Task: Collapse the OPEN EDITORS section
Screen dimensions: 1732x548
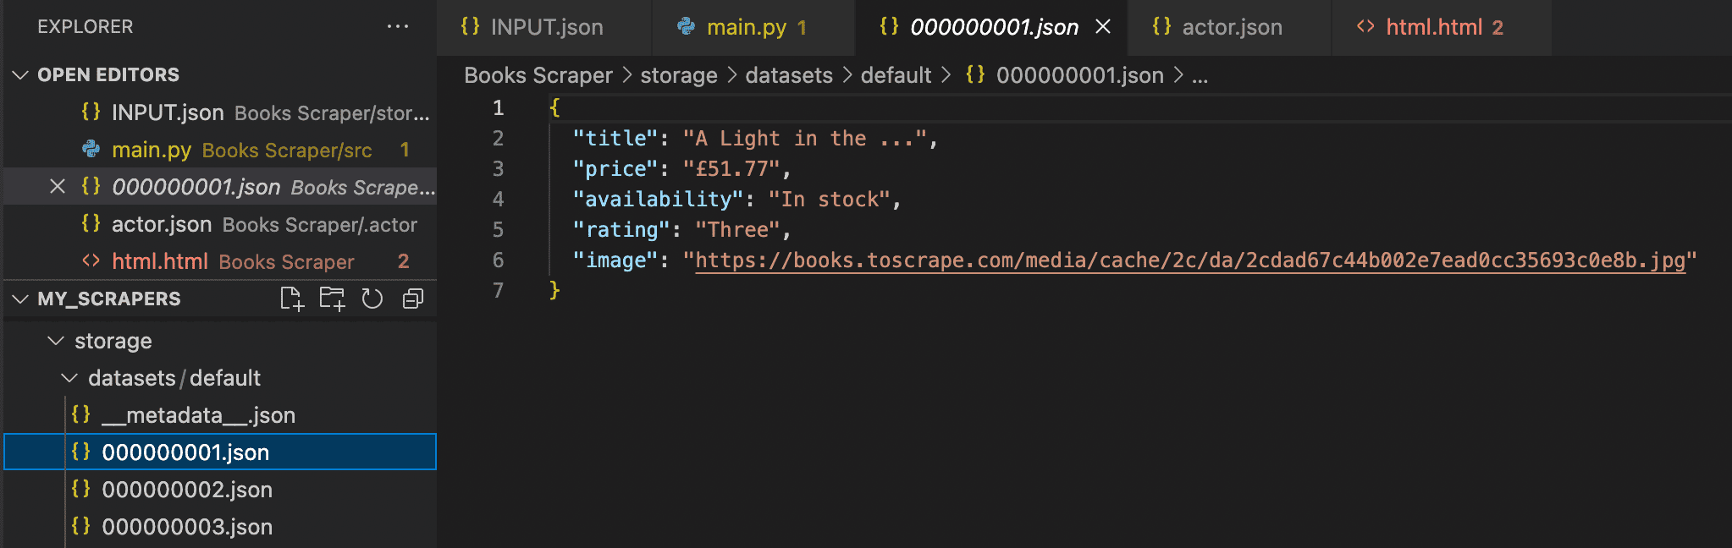Action: pyautogui.click(x=19, y=74)
